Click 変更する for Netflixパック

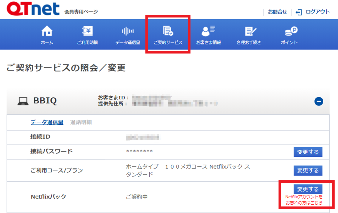coord(308,189)
